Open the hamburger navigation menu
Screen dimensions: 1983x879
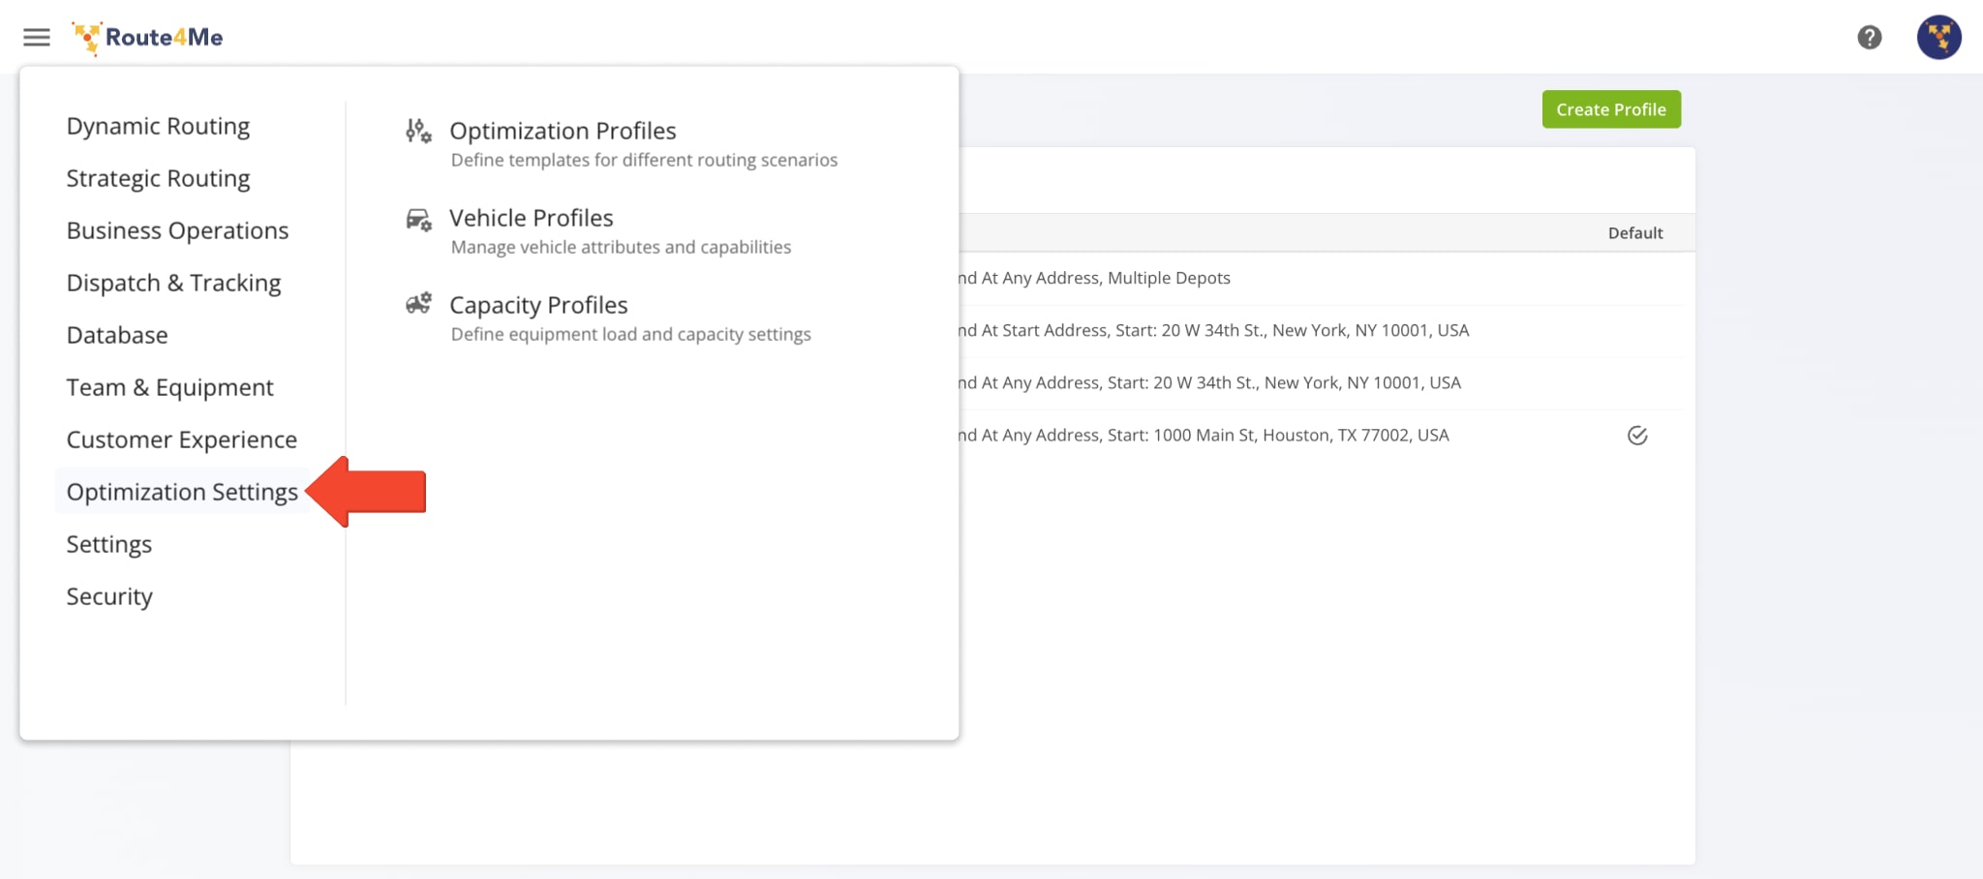pos(37,38)
